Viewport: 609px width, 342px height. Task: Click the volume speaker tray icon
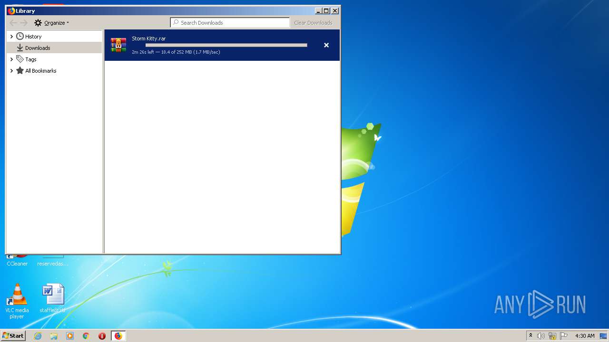541,336
